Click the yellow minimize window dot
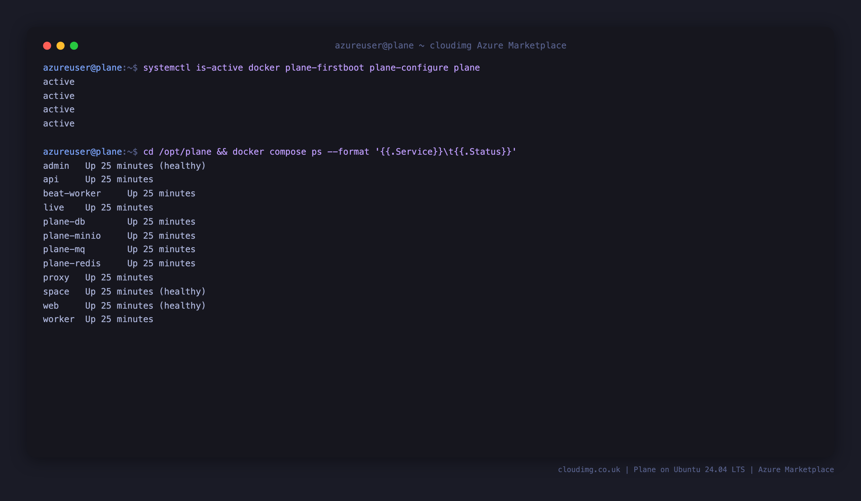This screenshot has width=861, height=501. (61, 46)
